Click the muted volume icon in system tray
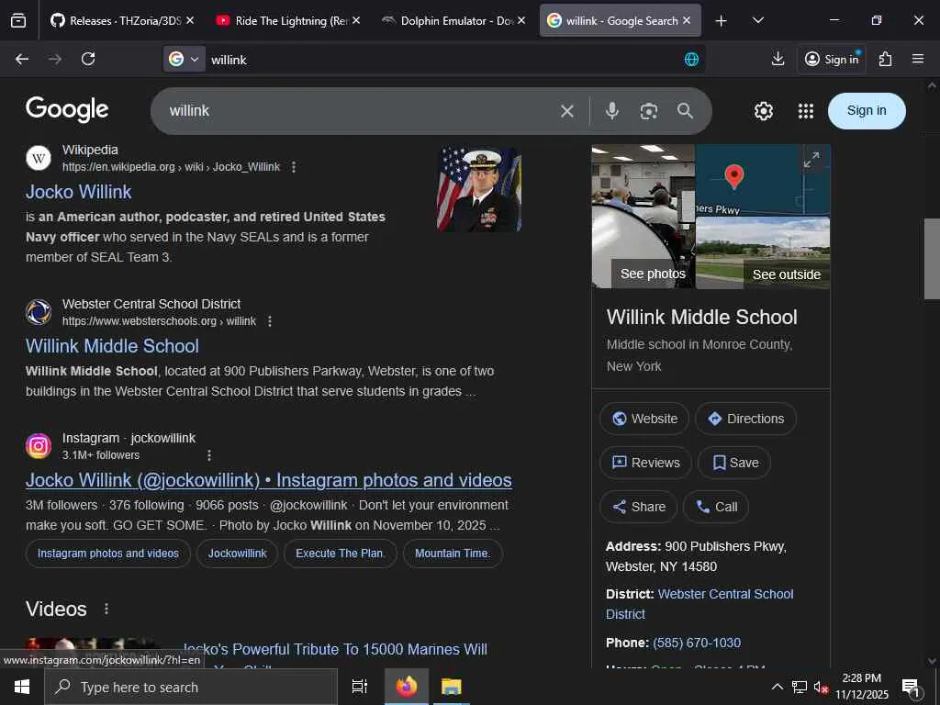This screenshot has height=705, width=940. (821, 687)
